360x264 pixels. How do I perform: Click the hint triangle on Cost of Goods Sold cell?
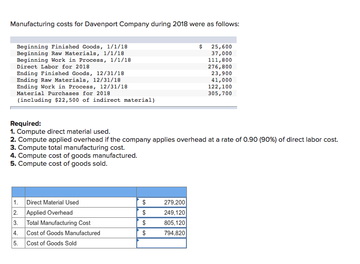[x=139, y=240]
